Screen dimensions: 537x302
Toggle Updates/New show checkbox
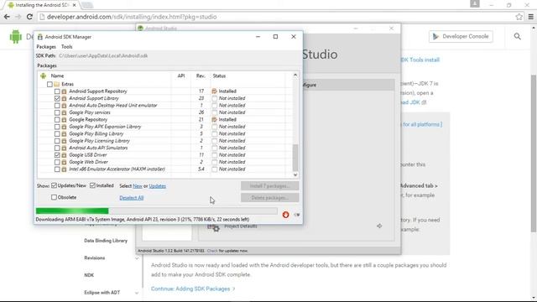(x=54, y=185)
